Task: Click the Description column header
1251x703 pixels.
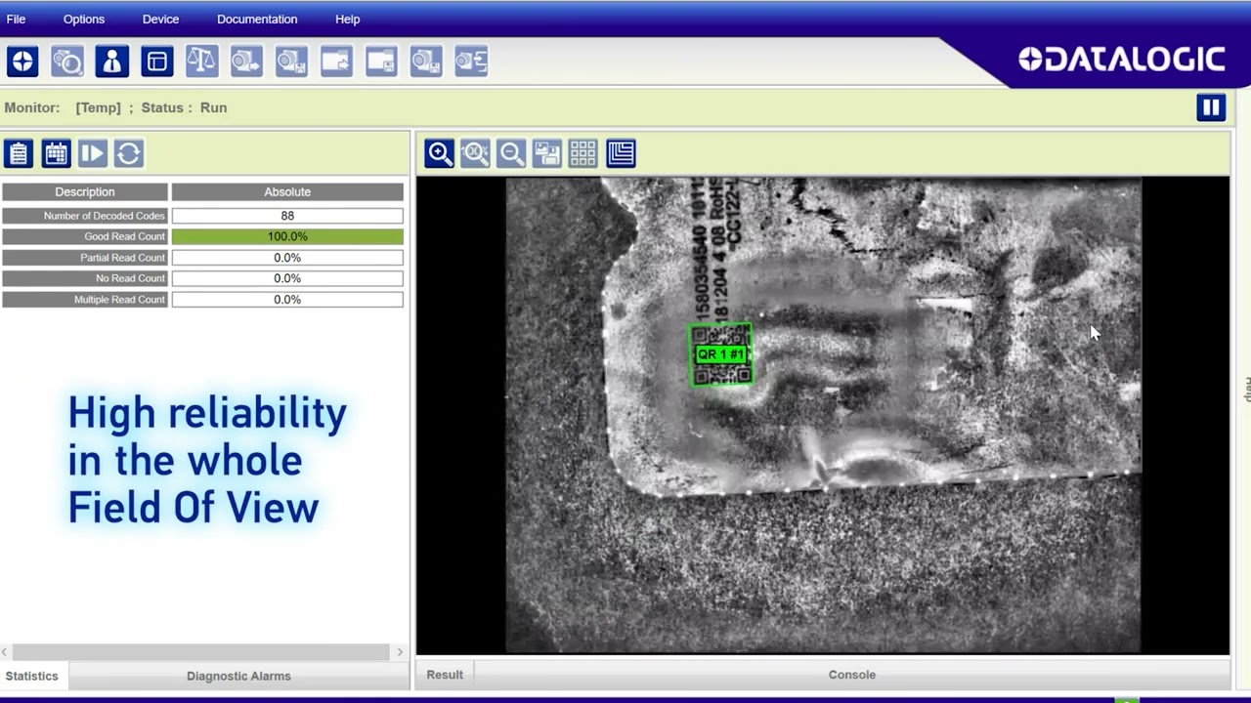Action: pos(85,192)
